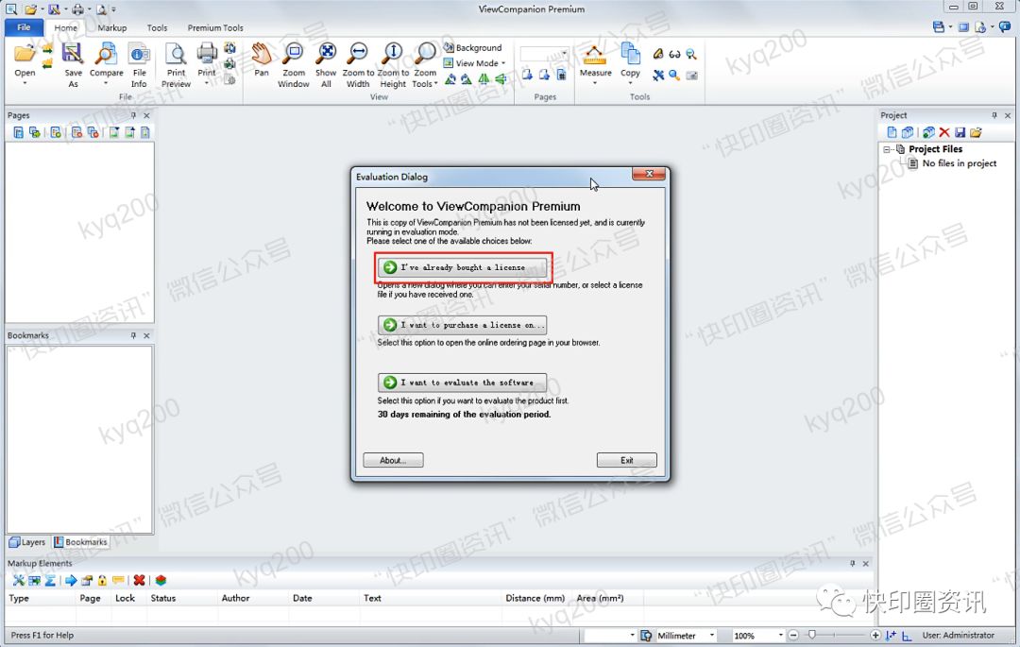Screen dimensions: 1020x647
Task: Click I've already bought a license
Action: point(462,267)
